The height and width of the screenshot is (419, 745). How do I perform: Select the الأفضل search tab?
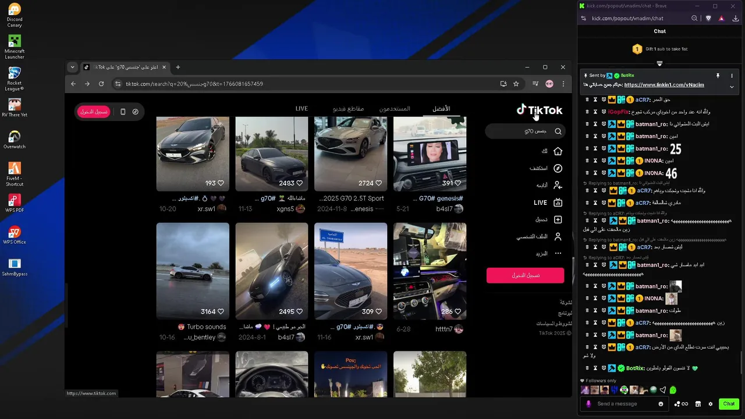click(441, 109)
